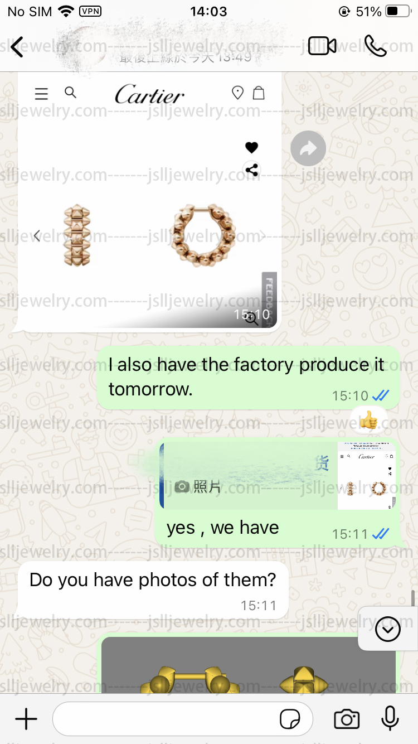Tap the microphone to record a voice message
418x744 pixels.
coord(390,718)
